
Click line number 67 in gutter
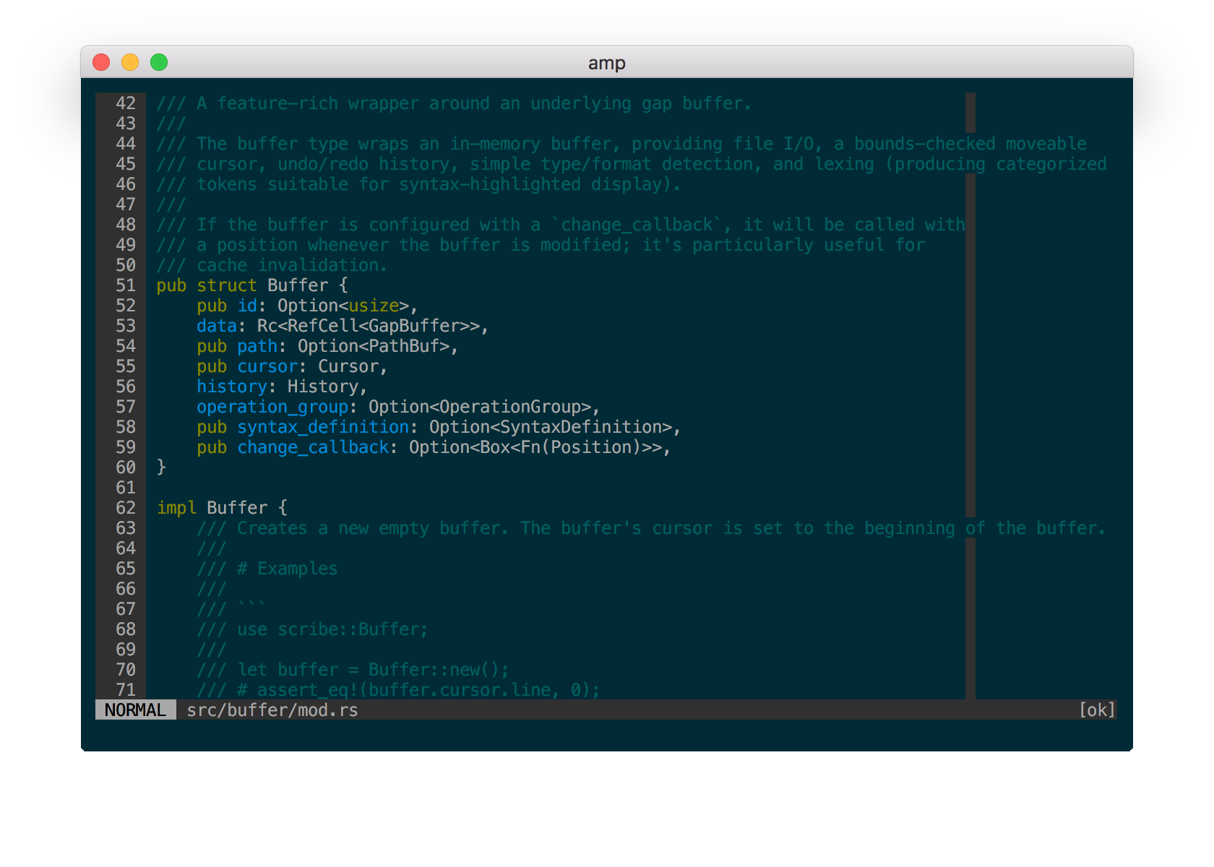pyautogui.click(x=126, y=609)
